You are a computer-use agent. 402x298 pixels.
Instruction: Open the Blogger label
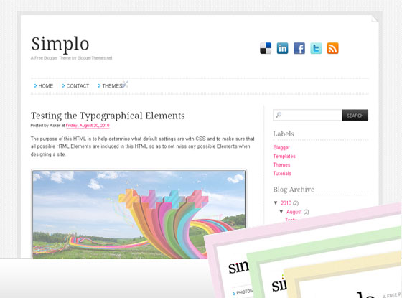(281, 147)
